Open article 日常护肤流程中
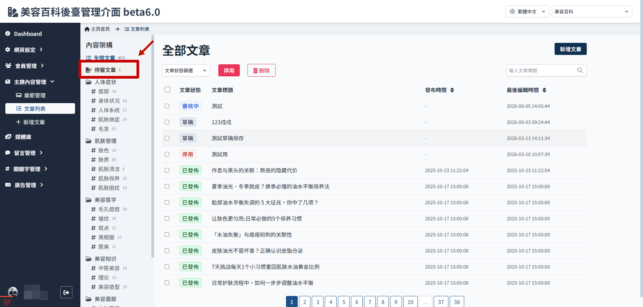The height and width of the screenshot is (307, 643). pyautogui.click(x=263, y=283)
